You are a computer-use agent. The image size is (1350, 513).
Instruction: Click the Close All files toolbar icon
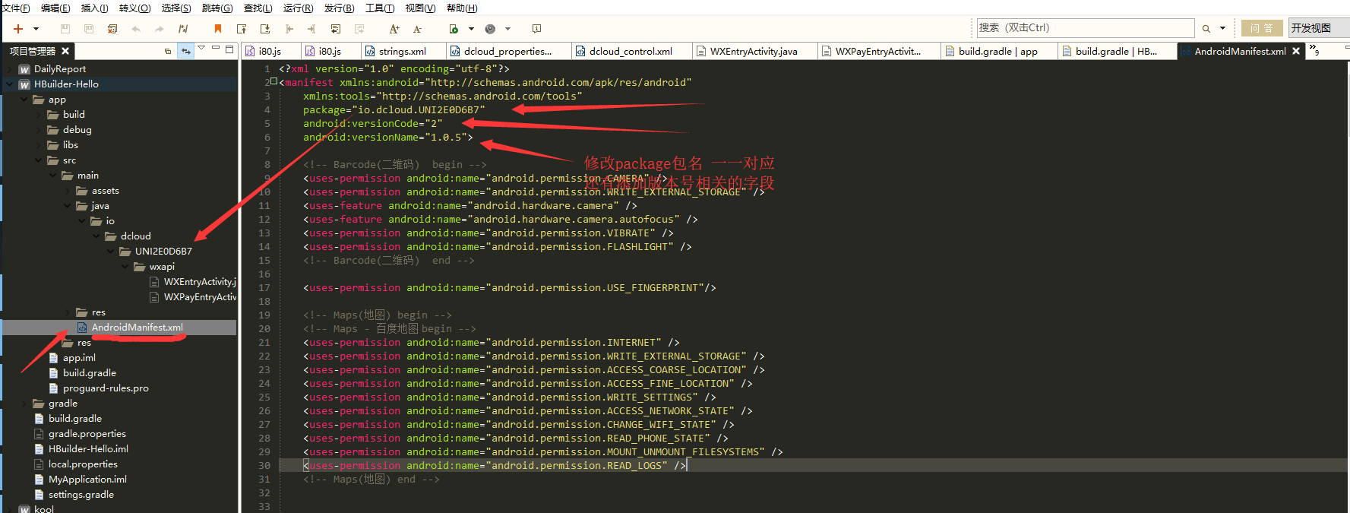(x=112, y=29)
